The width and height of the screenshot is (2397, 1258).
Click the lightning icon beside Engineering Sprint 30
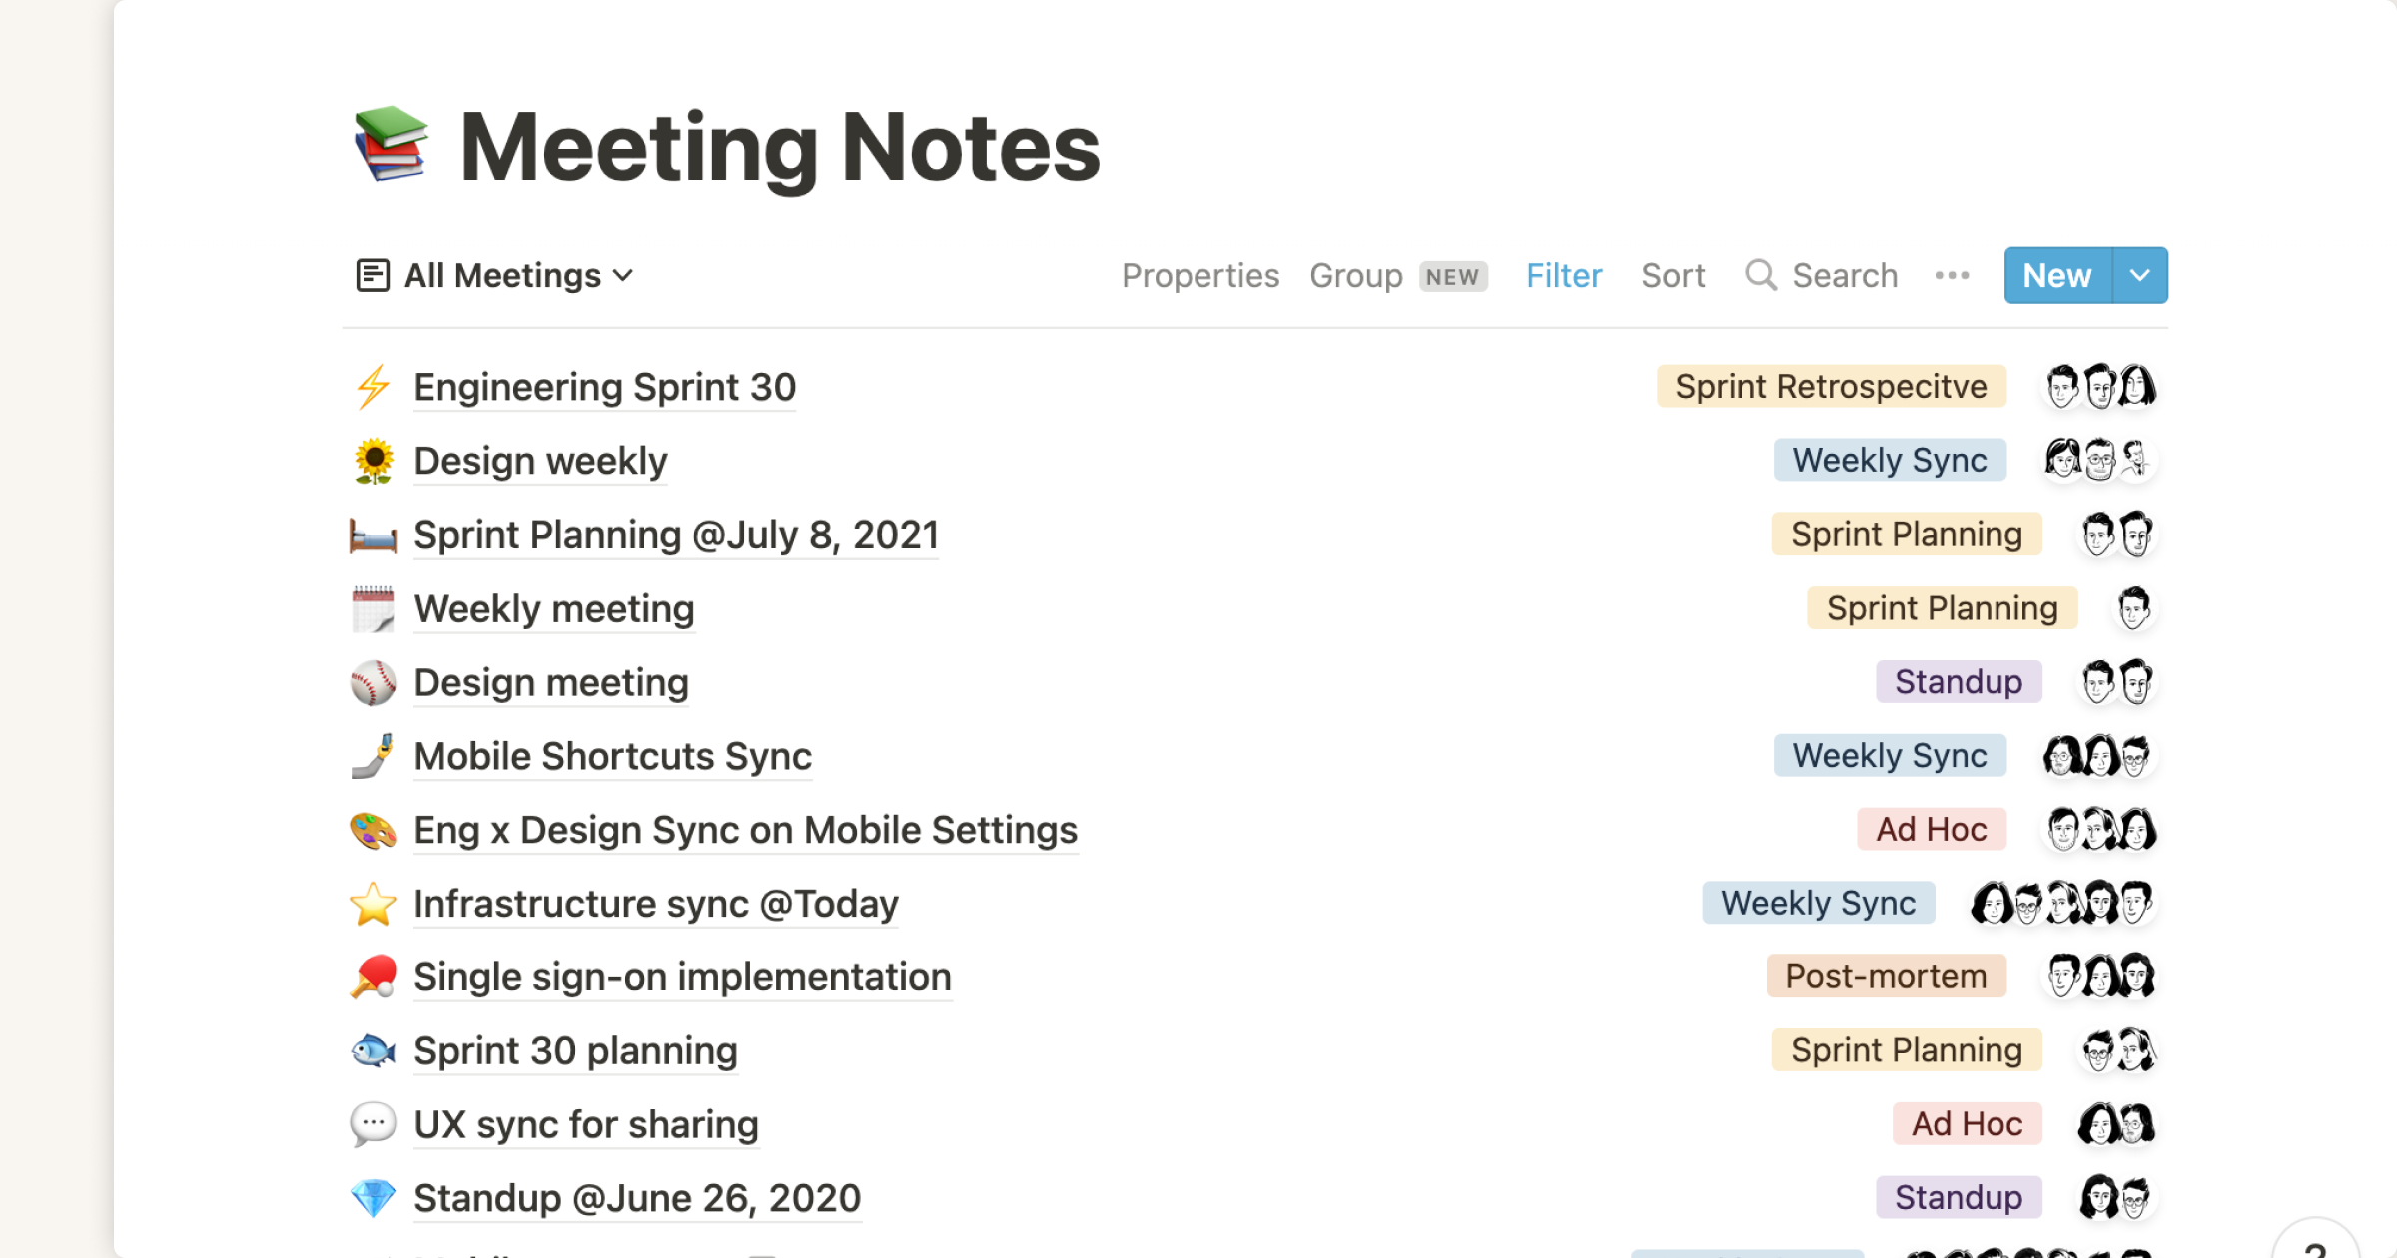click(374, 387)
